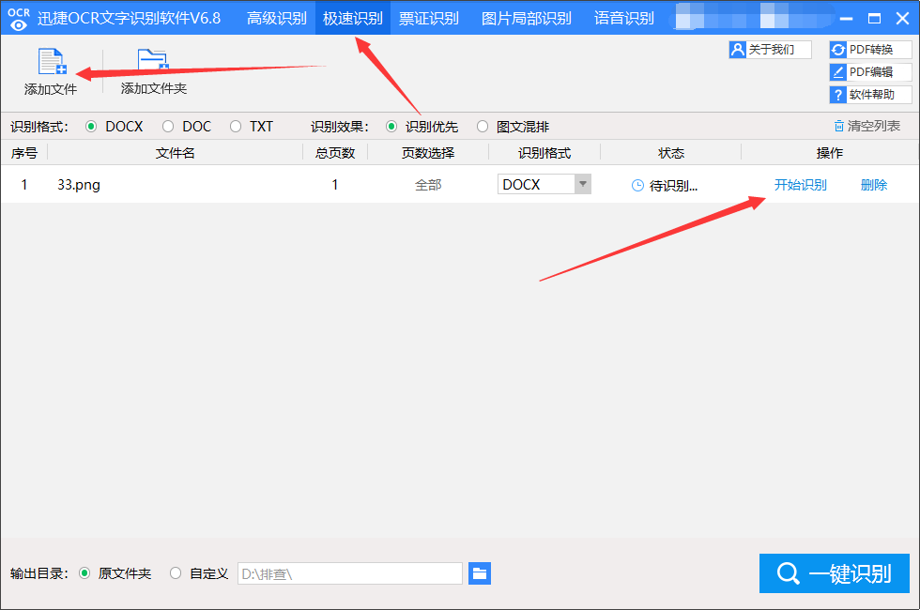Click the 33.png file name cell

79,185
